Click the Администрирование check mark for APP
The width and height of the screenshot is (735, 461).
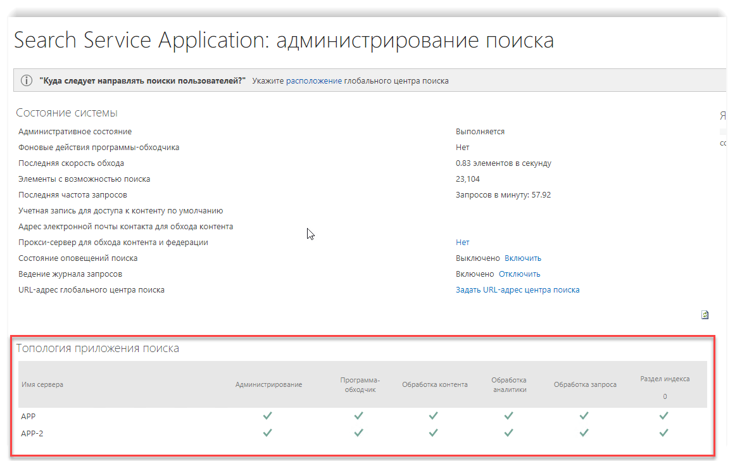[268, 416]
